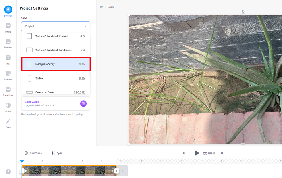Skip forward with the fast-forward button

pos(222,153)
